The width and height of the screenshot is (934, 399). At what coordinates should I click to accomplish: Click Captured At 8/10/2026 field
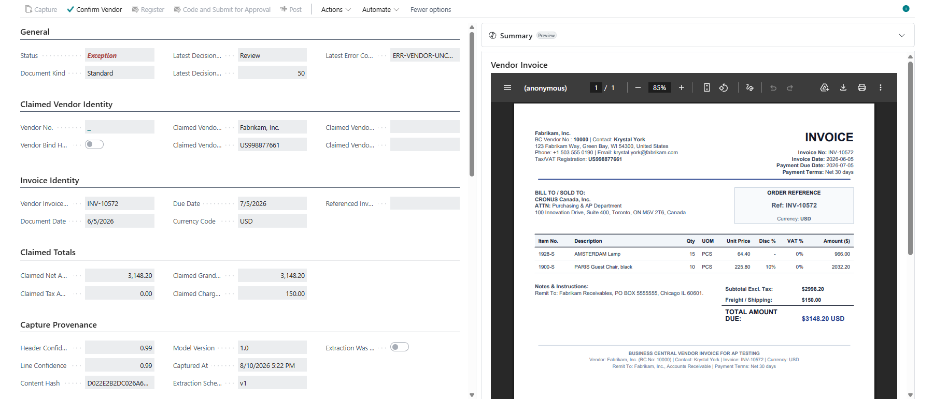point(272,365)
